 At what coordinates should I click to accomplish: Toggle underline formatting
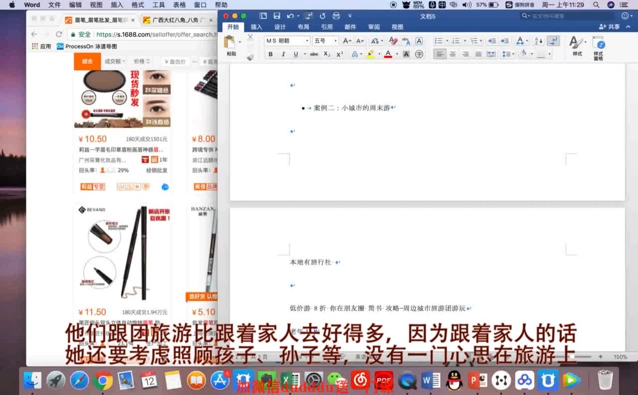[296, 54]
